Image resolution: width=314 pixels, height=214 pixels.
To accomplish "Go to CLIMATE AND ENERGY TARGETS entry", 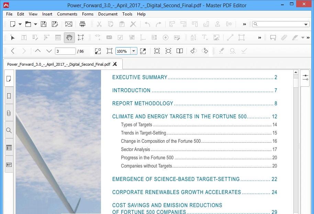I will pos(194,117).
